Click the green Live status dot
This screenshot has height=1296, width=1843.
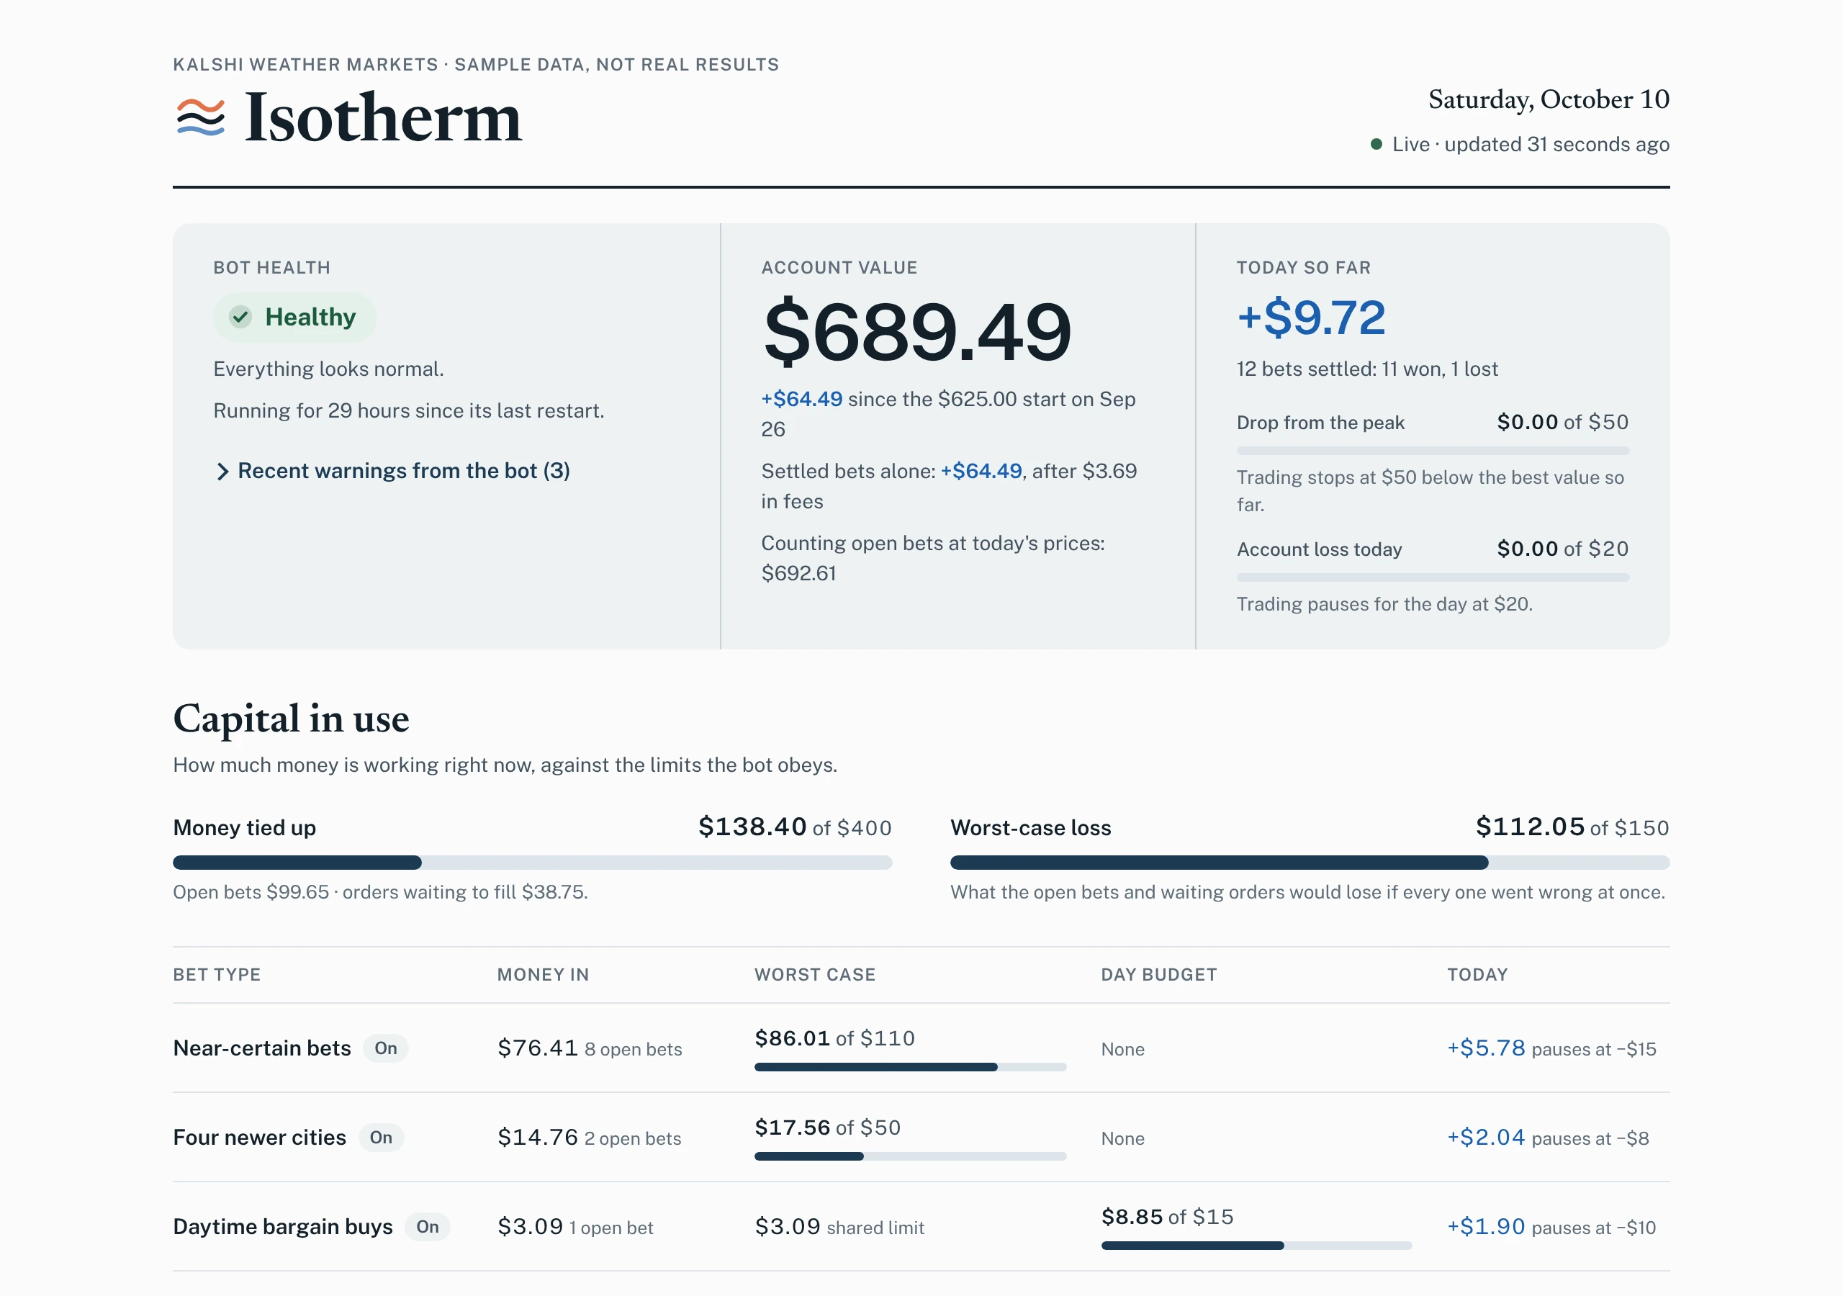[x=1376, y=145]
